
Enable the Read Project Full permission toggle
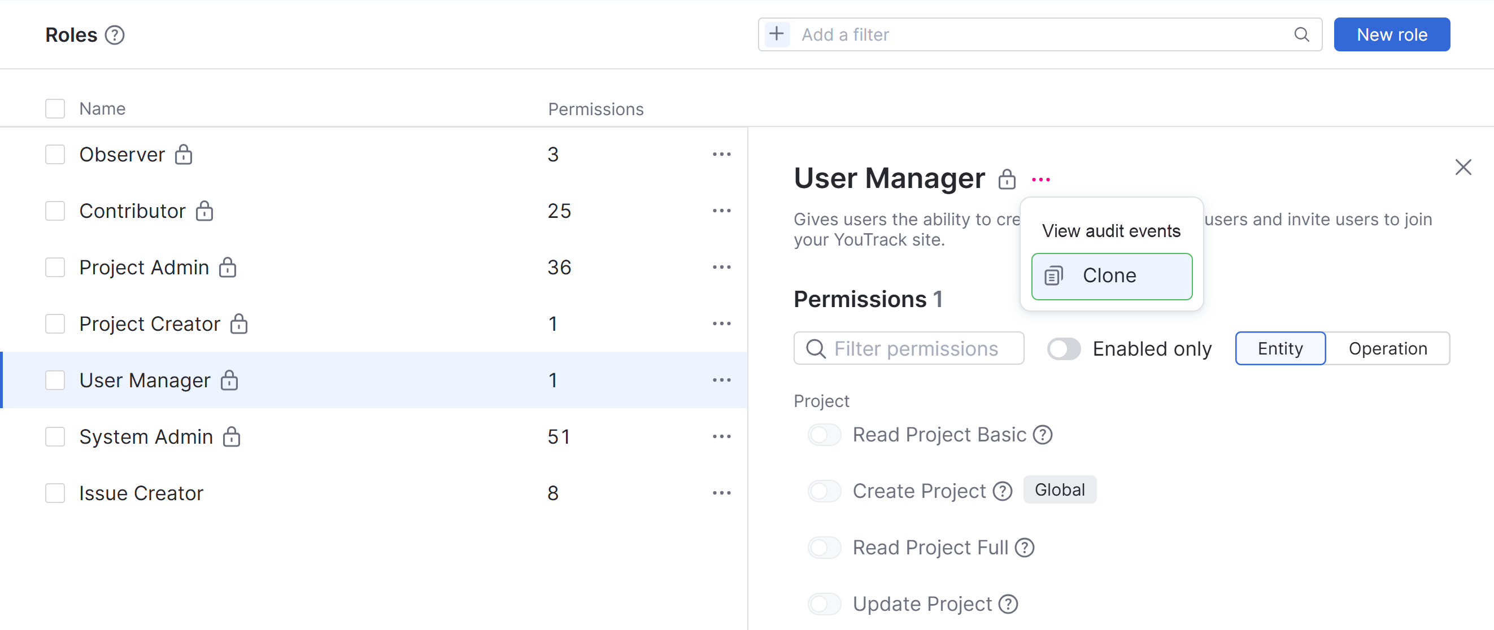point(824,547)
